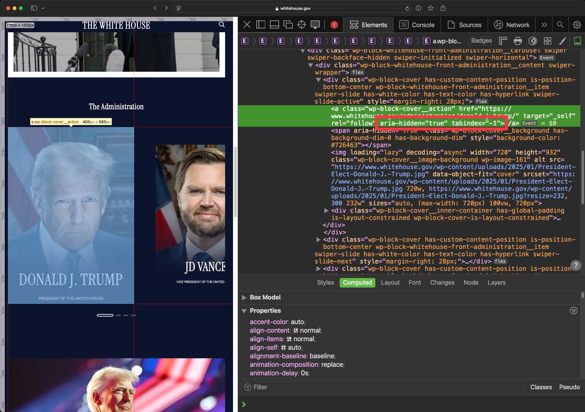Toggle flex badge on swiper-slide-next div

(500, 261)
